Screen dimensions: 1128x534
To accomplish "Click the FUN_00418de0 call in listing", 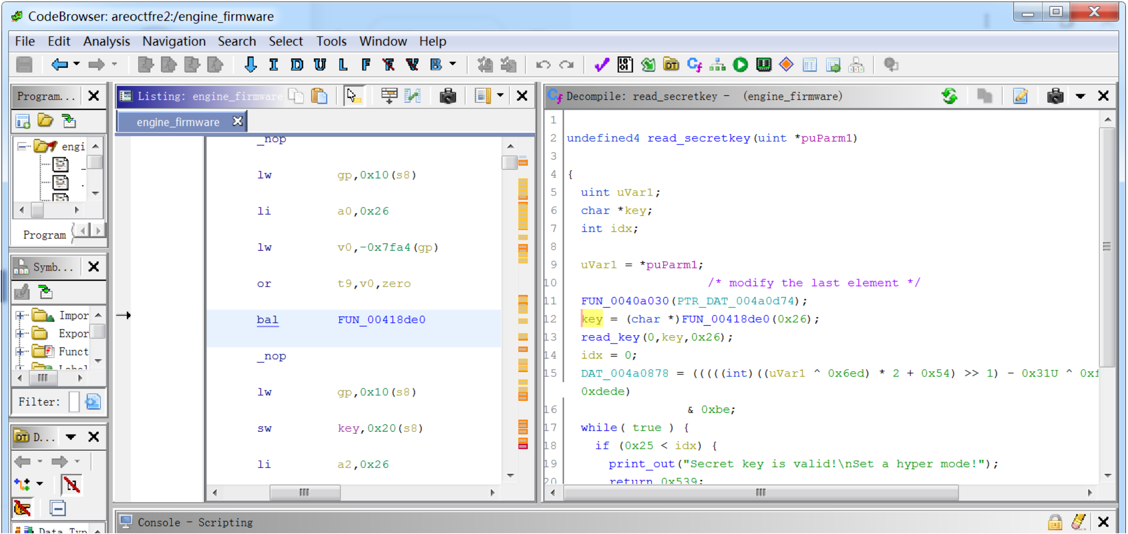I will (381, 319).
